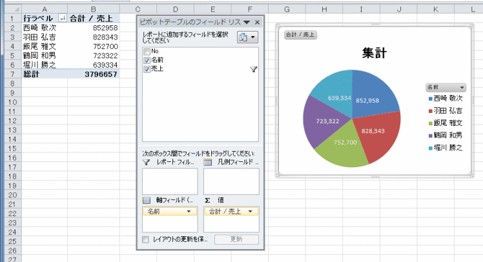Open the 名前 legend filter dropdown on chart
The height and width of the screenshot is (262, 483).
pos(462,87)
